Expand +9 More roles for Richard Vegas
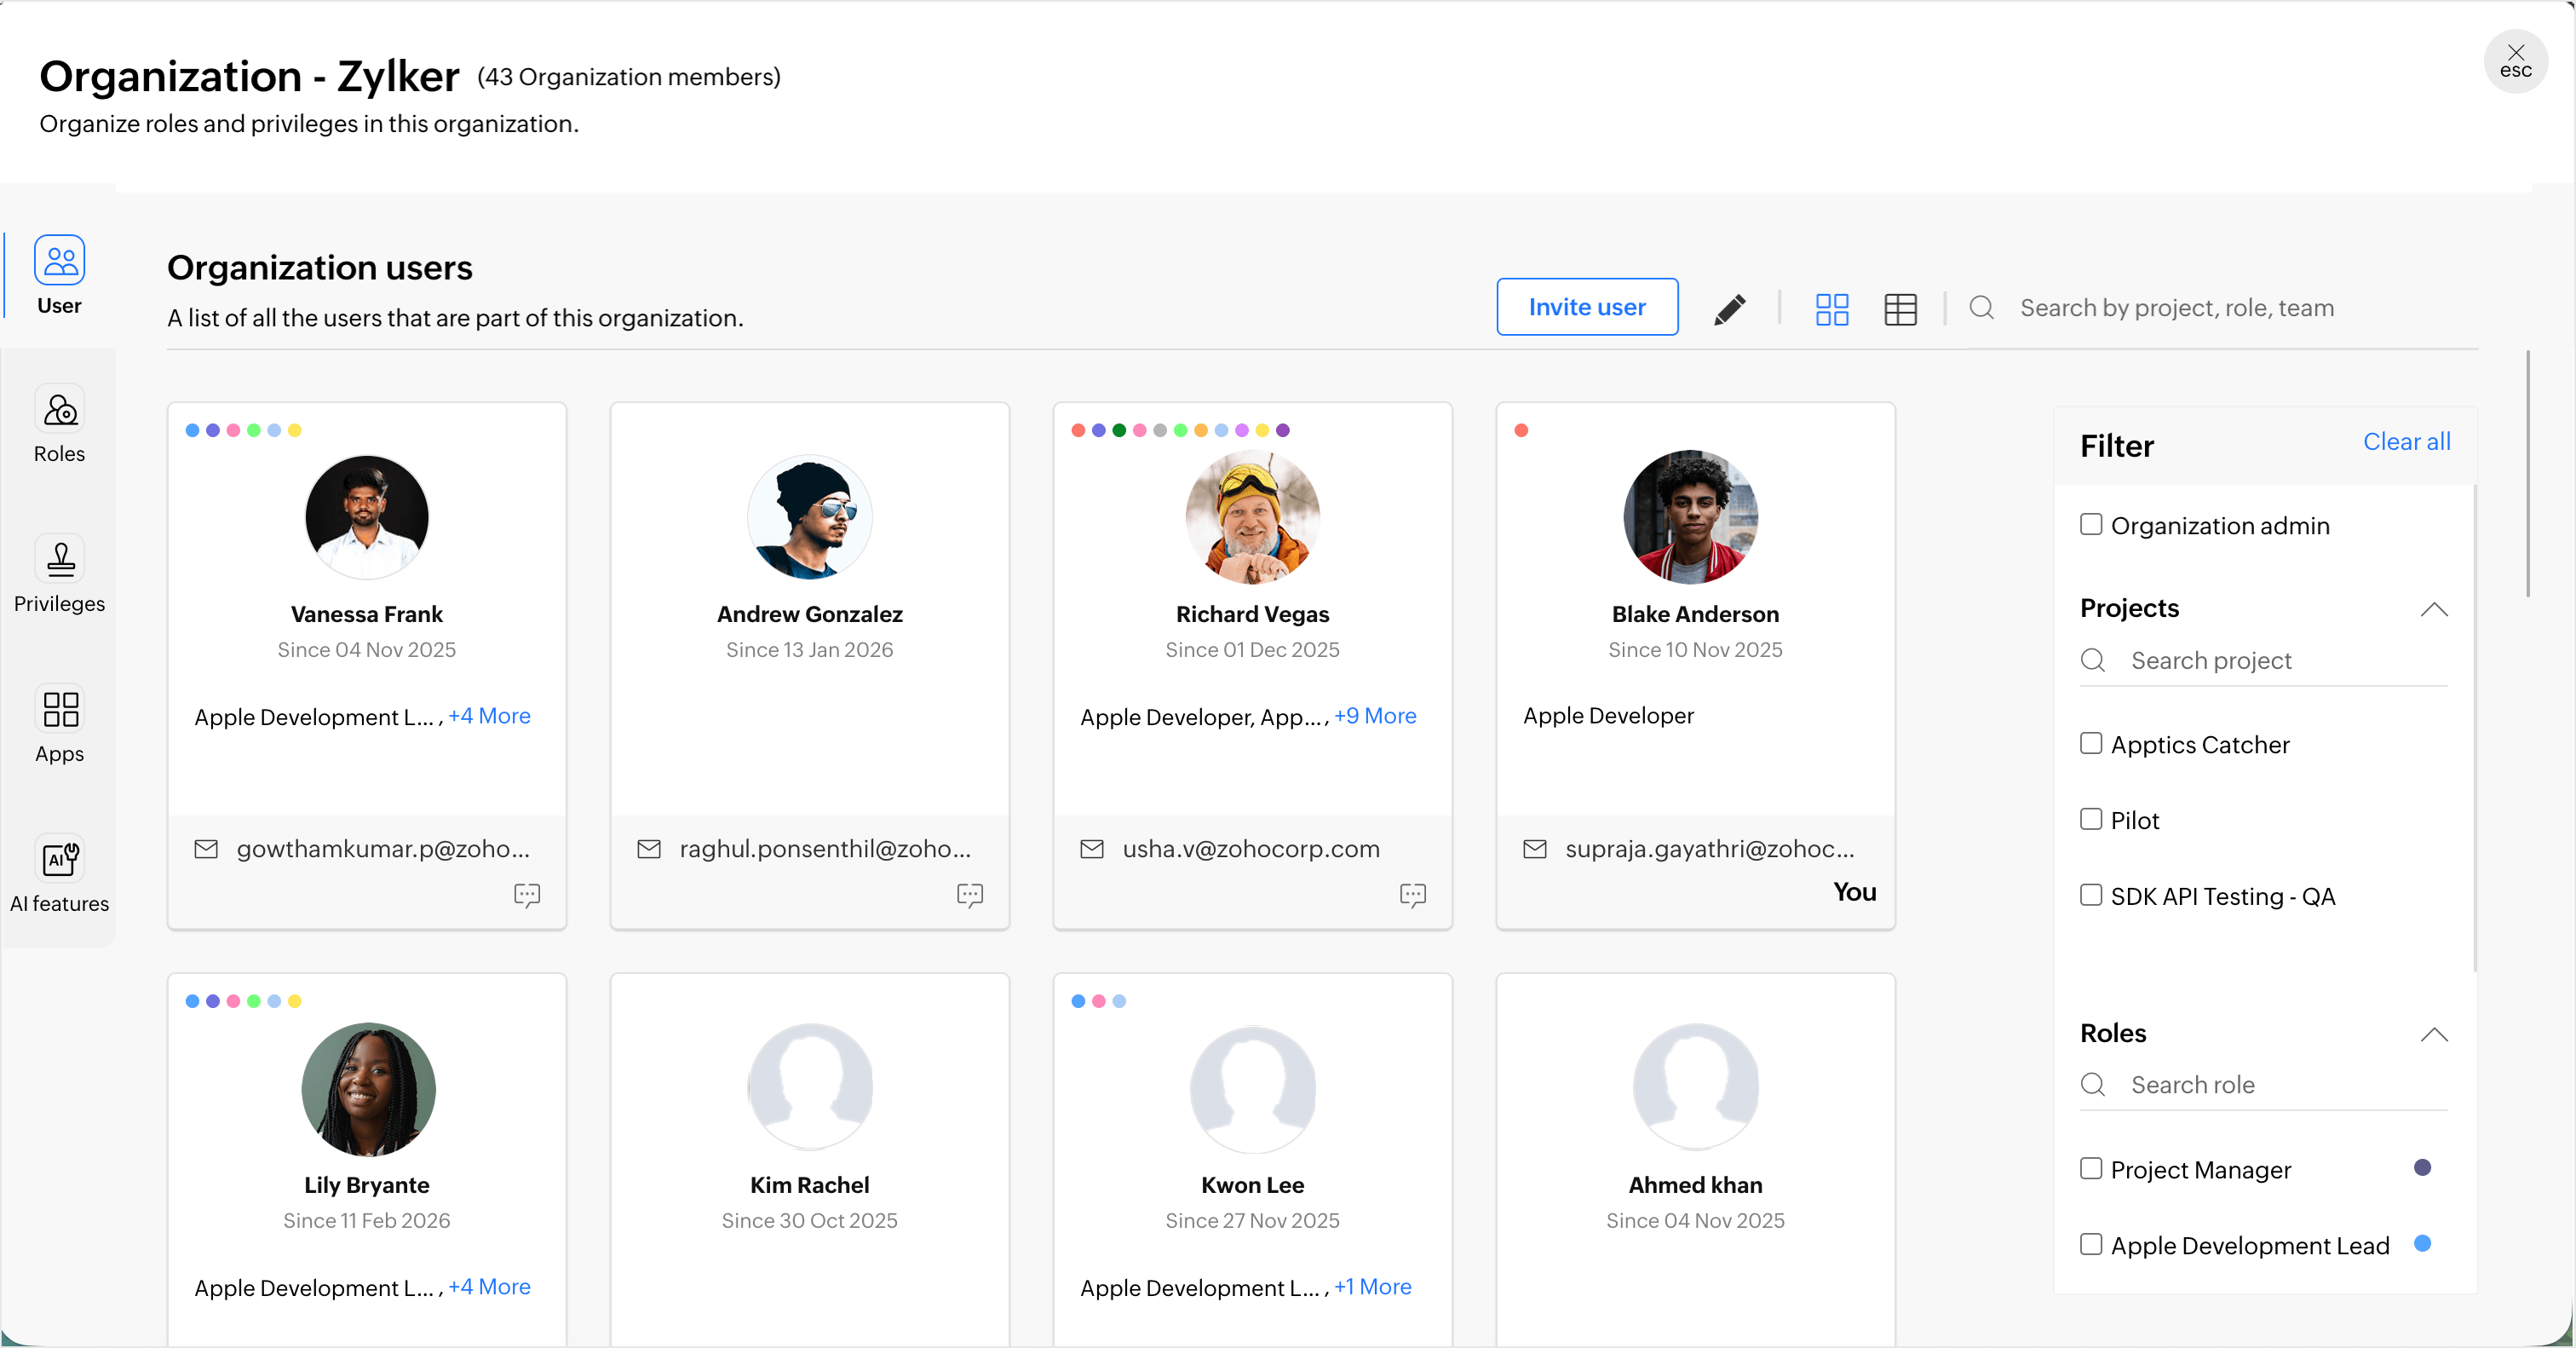Viewport: 2576px width, 1348px height. [1374, 716]
